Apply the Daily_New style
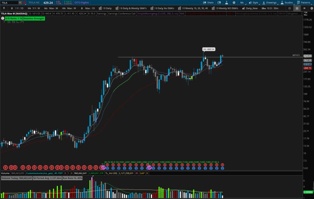This screenshot has height=199, width=314. click(x=250, y=8)
